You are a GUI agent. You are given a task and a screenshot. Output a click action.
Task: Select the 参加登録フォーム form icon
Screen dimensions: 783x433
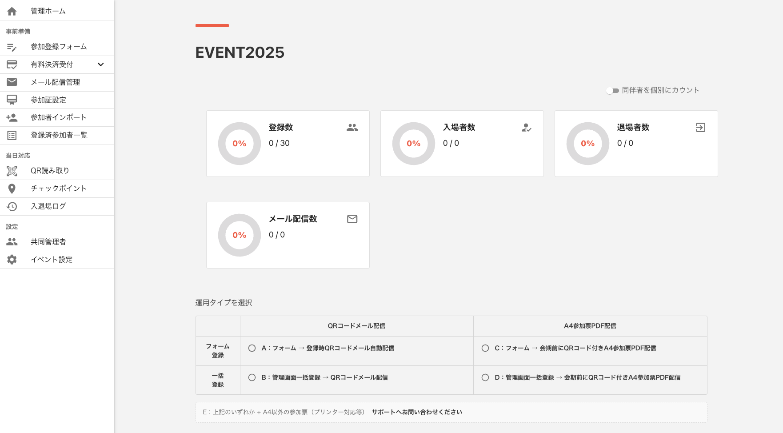pyautogui.click(x=12, y=46)
